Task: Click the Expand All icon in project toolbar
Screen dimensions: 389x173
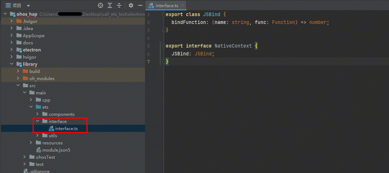Action: tap(110, 5)
